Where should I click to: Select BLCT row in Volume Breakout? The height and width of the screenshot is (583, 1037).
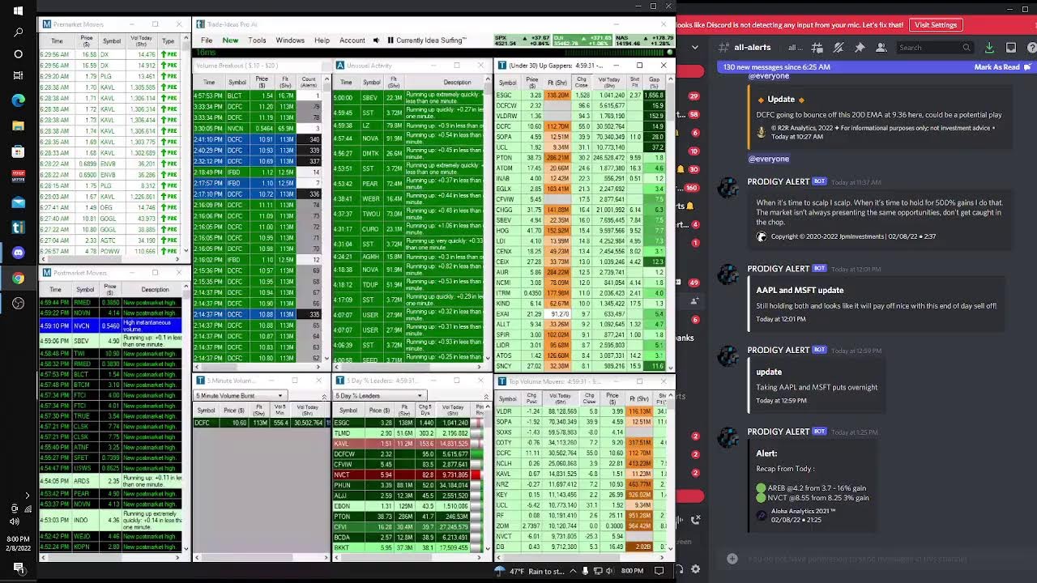tap(258, 96)
